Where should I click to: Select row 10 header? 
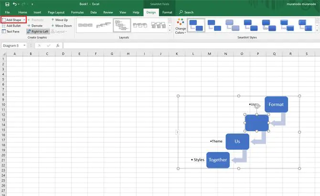[x=3, y=104]
